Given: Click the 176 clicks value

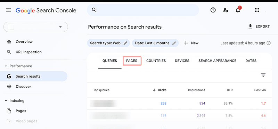Looking at the screenshot, I should pyautogui.click(x=163, y=116).
